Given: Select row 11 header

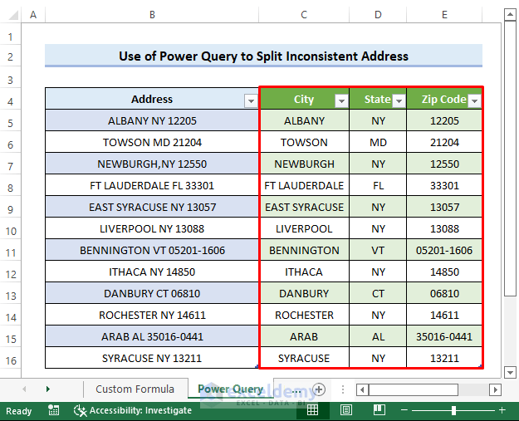Looking at the screenshot, I should click(x=10, y=252).
